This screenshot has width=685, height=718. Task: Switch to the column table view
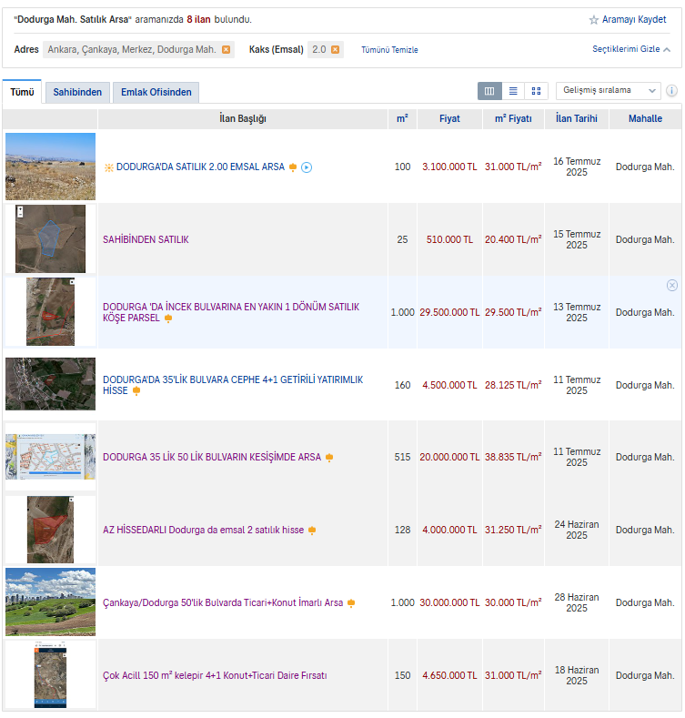click(489, 91)
